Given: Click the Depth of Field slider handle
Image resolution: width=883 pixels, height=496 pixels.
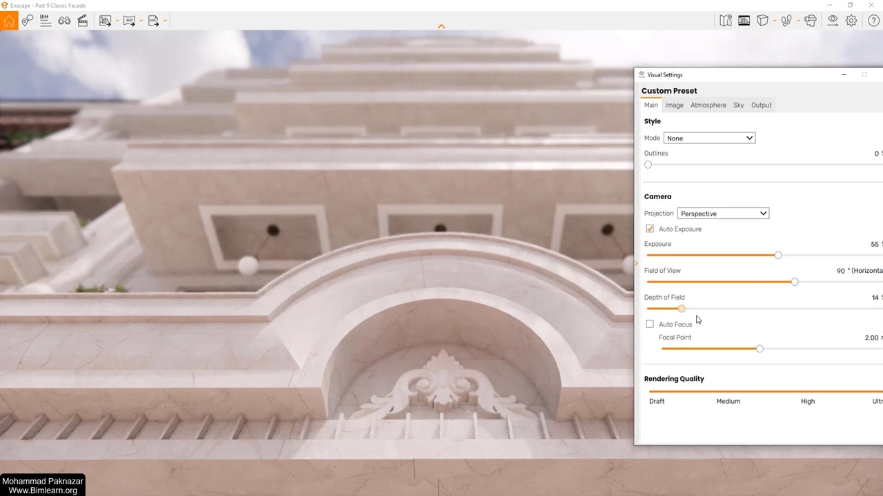Looking at the screenshot, I should 682,309.
